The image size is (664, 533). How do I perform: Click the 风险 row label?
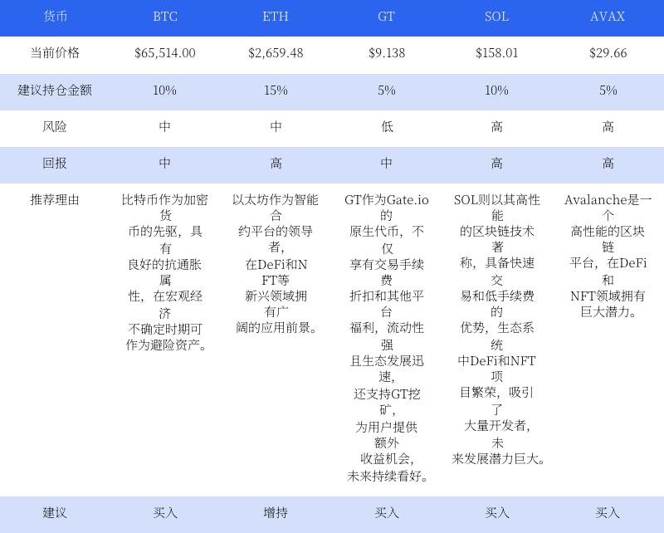point(55,127)
